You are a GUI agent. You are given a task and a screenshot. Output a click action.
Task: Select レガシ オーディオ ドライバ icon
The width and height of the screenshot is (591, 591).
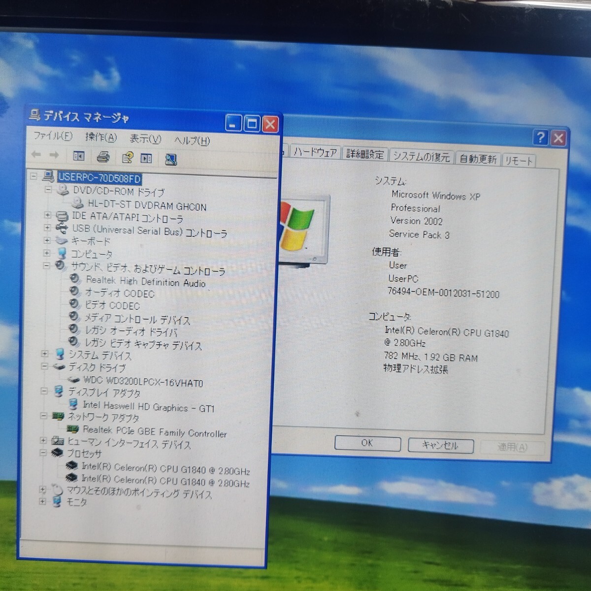coord(74,328)
